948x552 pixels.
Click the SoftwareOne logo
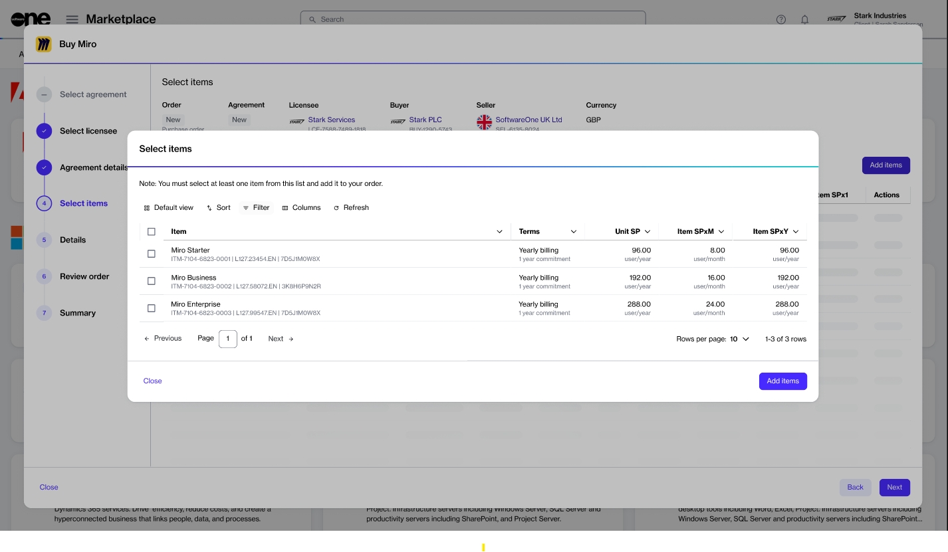31,19
